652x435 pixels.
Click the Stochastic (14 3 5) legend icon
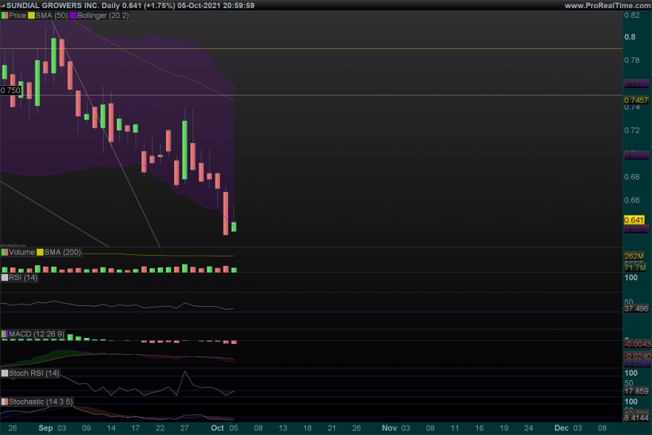click(4, 402)
